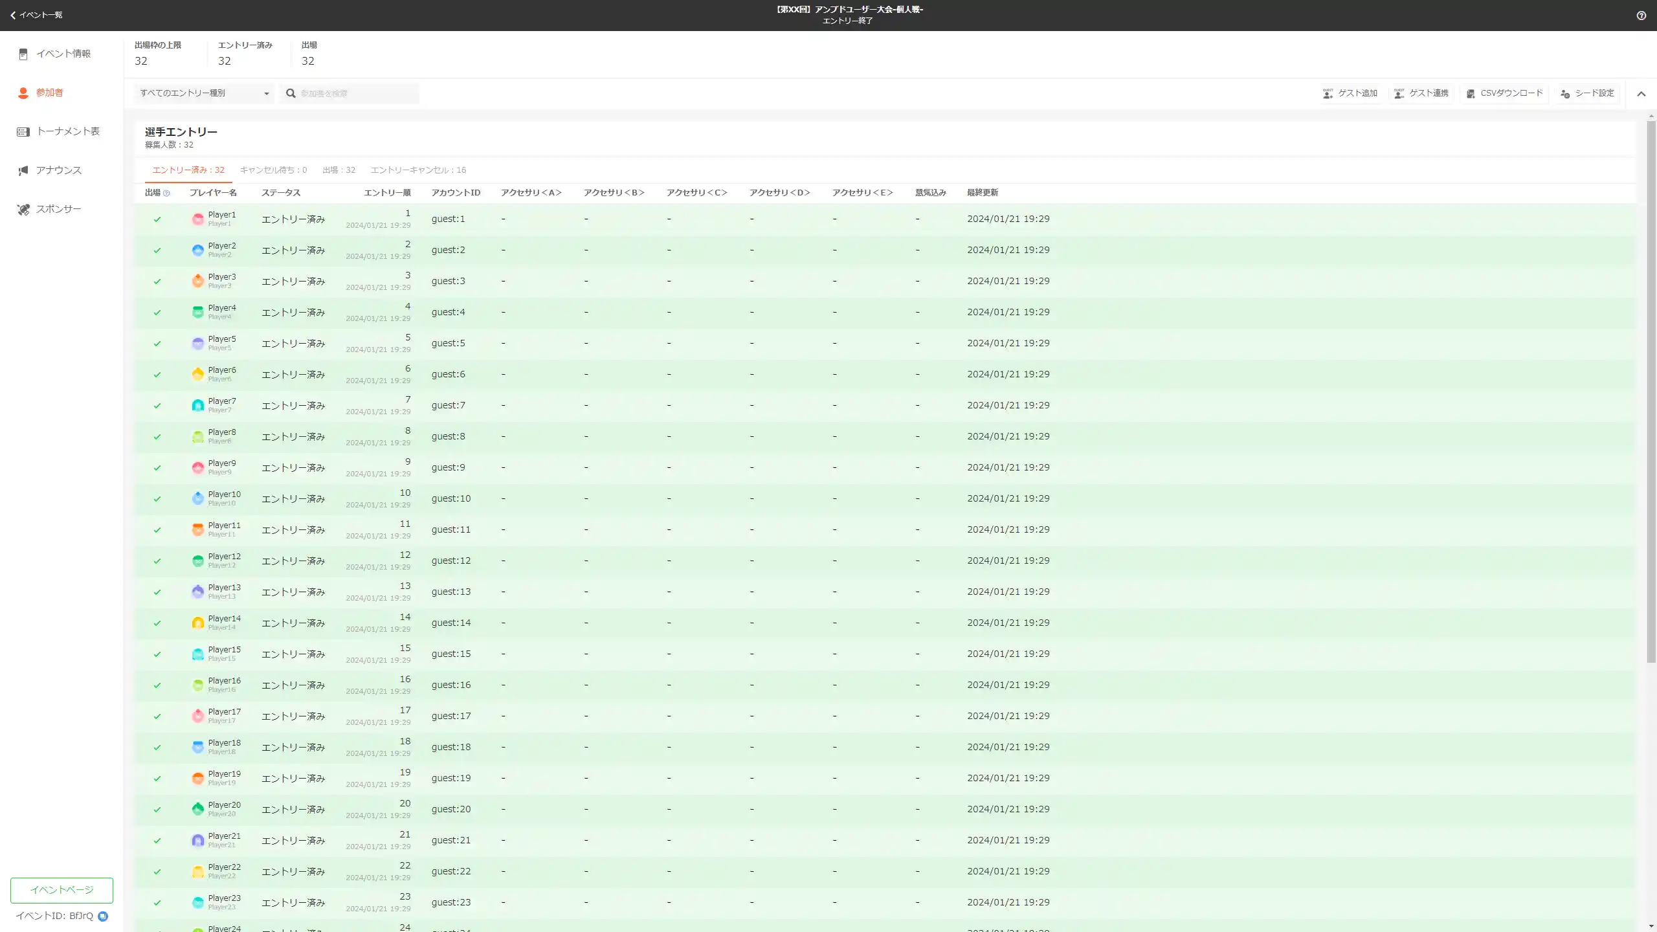The height and width of the screenshot is (932, 1657).
Task: Click the アカウントID column header
Action: tap(456, 193)
